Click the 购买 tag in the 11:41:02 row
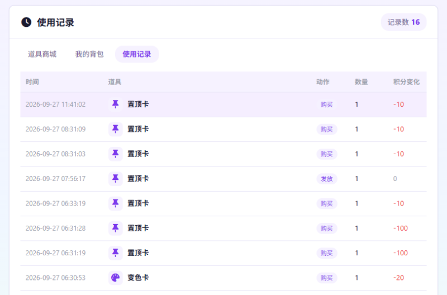This screenshot has height=295, width=447. (327, 104)
